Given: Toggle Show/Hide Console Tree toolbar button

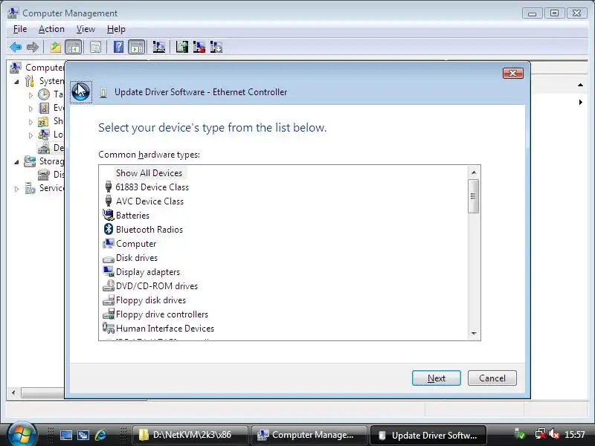Looking at the screenshot, I should tap(73, 48).
